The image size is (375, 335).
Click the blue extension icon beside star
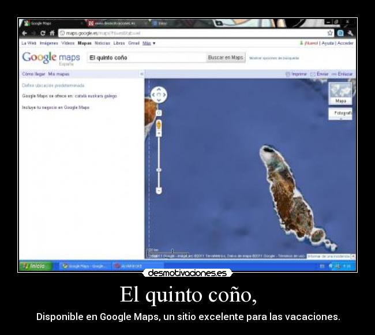(340, 33)
